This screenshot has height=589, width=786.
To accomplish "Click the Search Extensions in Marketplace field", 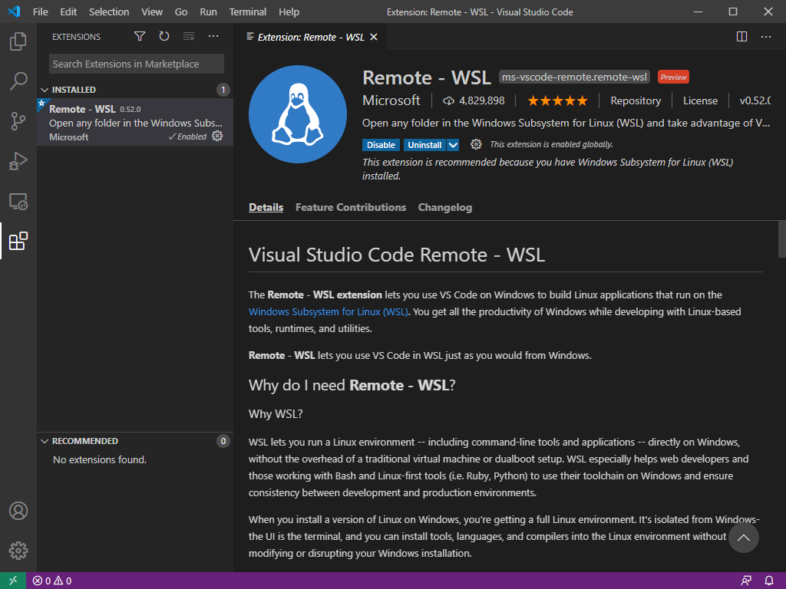I will click(137, 64).
